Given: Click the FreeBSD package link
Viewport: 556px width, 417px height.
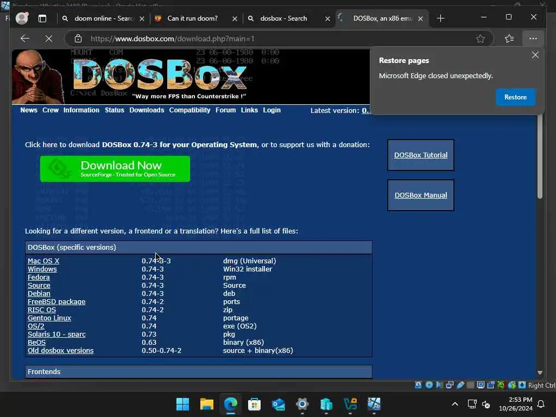Looking at the screenshot, I should point(56,302).
